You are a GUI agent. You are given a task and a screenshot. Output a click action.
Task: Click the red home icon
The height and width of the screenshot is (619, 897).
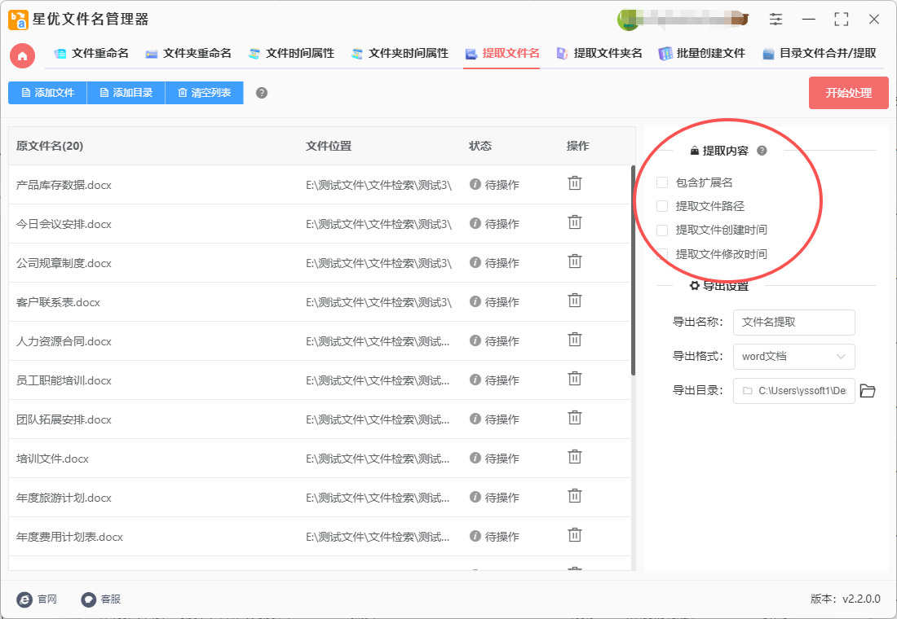pyautogui.click(x=23, y=55)
